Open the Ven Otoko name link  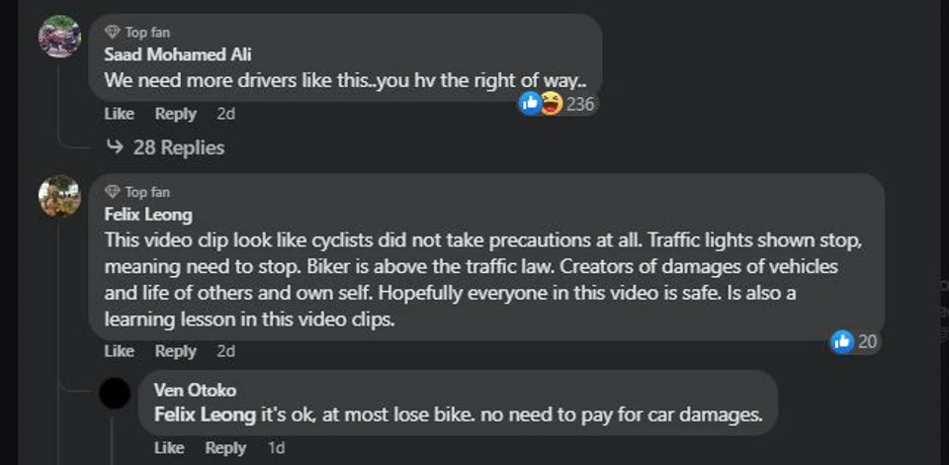click(195, 390)
